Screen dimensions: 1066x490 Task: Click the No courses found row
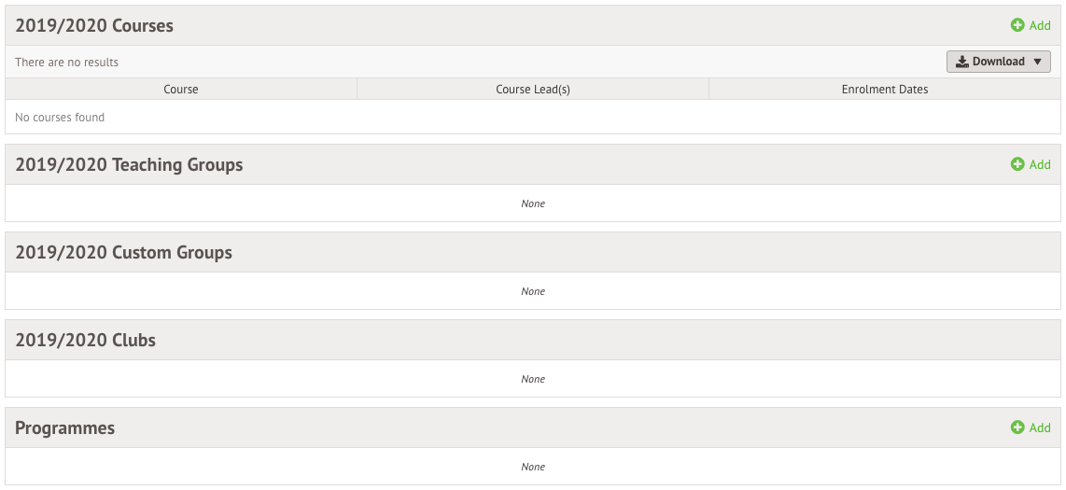pos(533,117)
